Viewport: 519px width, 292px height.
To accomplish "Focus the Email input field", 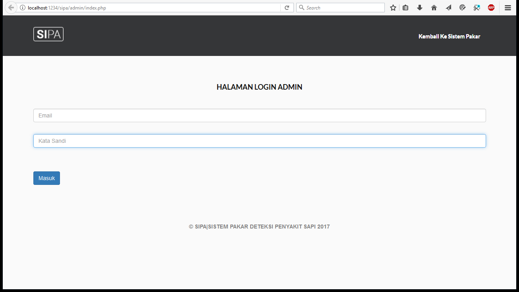I will pos(259,115).
